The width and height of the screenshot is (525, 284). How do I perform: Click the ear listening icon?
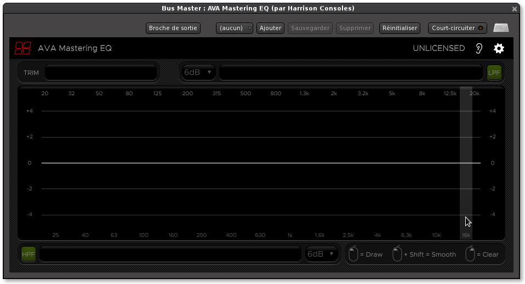(x=479, y=49)
